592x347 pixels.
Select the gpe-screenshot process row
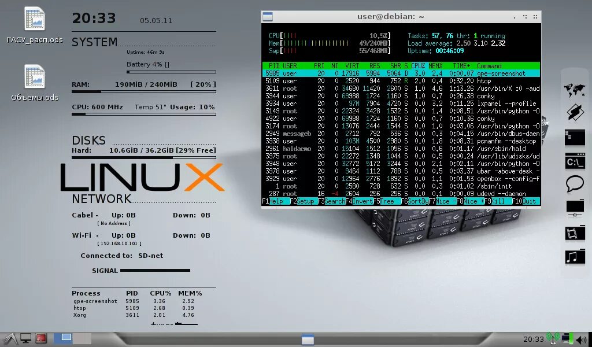point(401,73)
